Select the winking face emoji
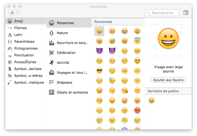Image resolution: width=197 pixels, height=136 pixels. click(x=125, y=51)
